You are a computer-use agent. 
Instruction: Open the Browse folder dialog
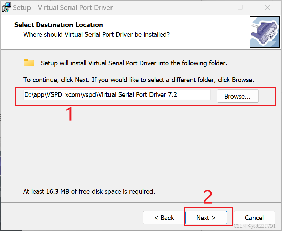point(238,96)
